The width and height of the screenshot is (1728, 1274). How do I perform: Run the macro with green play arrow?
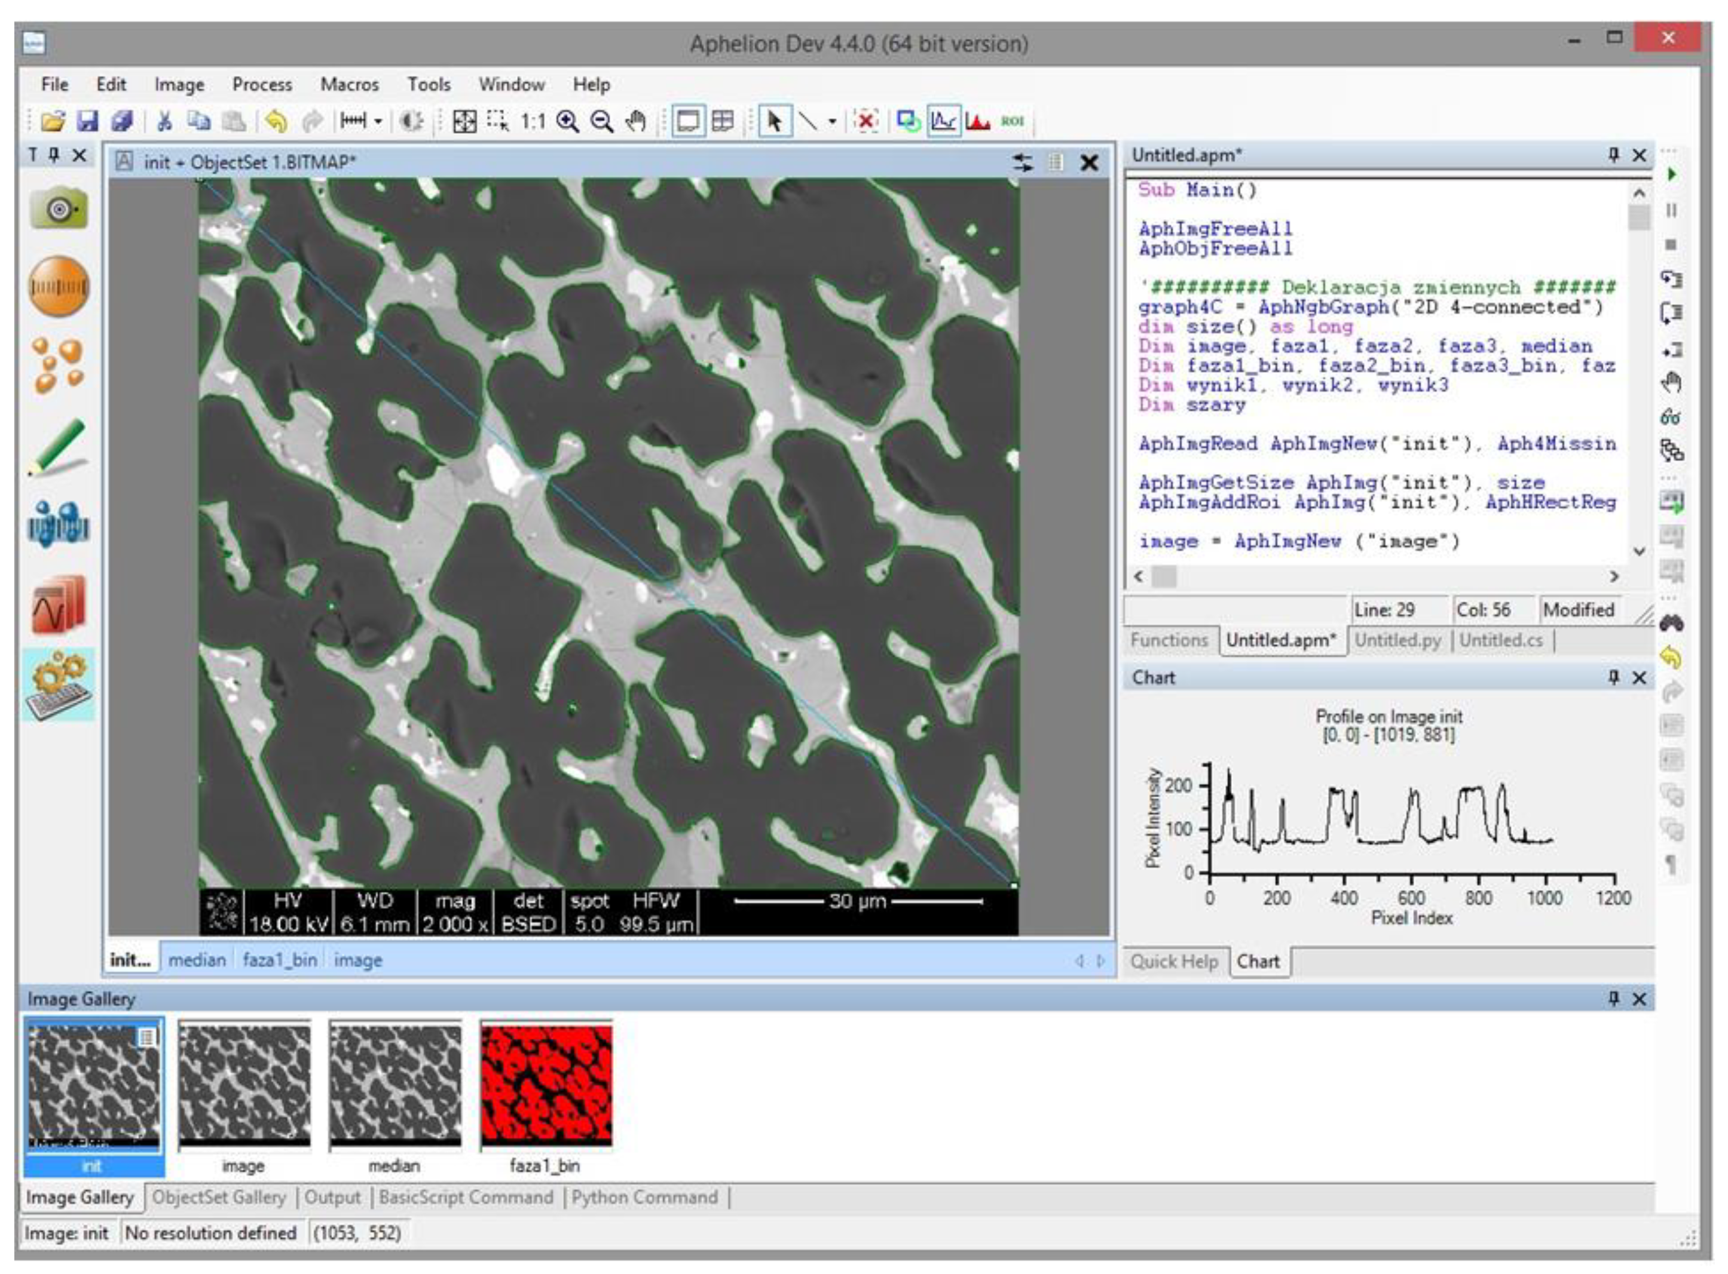point(1672,174)
